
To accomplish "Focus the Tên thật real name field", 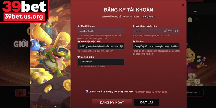I will click(x=156, y=46).
